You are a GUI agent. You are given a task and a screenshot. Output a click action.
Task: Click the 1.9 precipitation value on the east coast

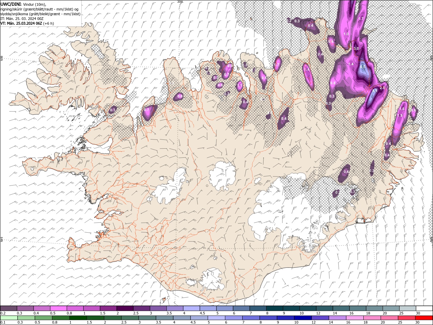[x=400, y=115]
